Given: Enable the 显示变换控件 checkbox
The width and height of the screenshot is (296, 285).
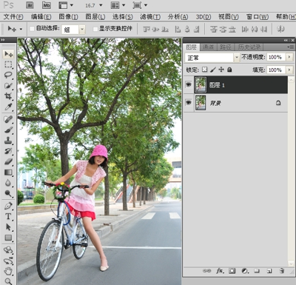Looking at the screenshot, I should click(95, 29).
